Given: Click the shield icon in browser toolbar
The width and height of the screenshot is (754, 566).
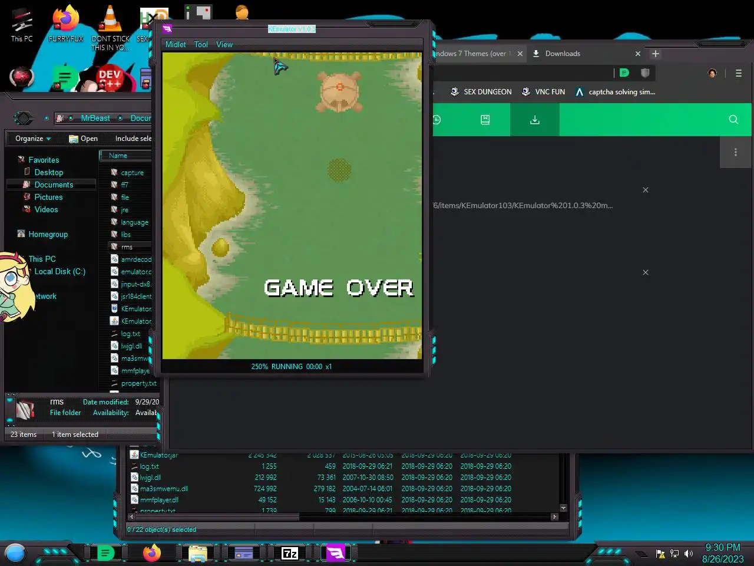Looking at the screenshot, I should (645, 73).
